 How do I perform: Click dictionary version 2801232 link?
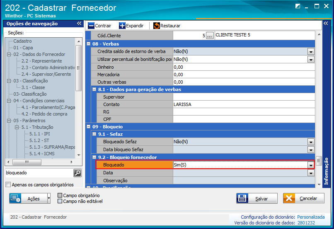pos(306,223)
